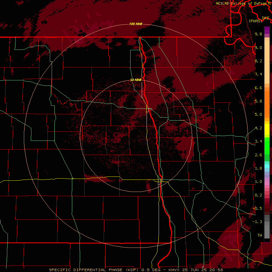
Task: Click the "KMVX" station identifier in the caption
Action: pyautogui.click(x=174, y=270)
